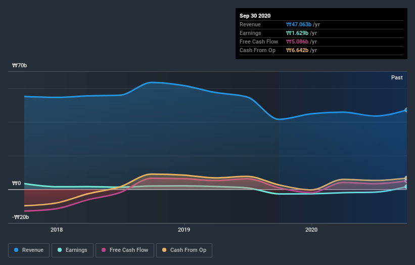
Task: Click the blue Revenue legend dot
Action: (x=16, y=250)
